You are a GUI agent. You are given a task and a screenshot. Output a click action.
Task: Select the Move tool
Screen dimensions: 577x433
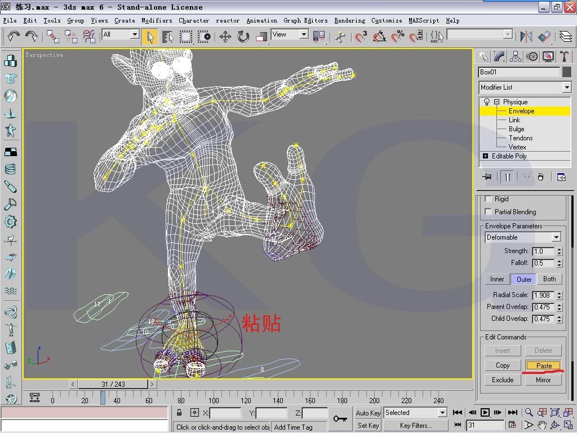(x=225, y=37)
